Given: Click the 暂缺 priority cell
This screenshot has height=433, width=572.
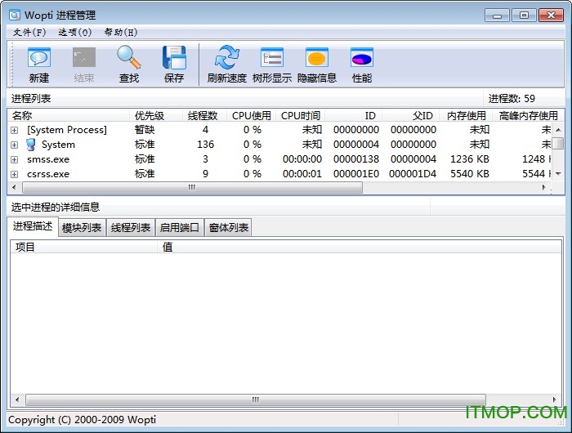Looking at the screenshot, I should point(145,130).
